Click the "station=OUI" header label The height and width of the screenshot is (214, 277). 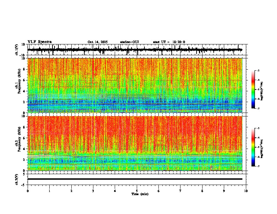129,42
